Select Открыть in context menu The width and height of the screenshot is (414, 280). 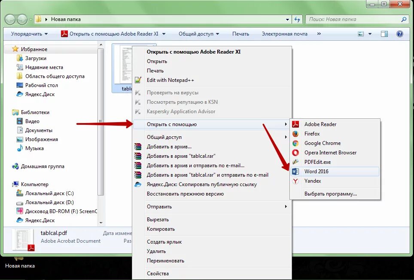[x=212, y=61]
